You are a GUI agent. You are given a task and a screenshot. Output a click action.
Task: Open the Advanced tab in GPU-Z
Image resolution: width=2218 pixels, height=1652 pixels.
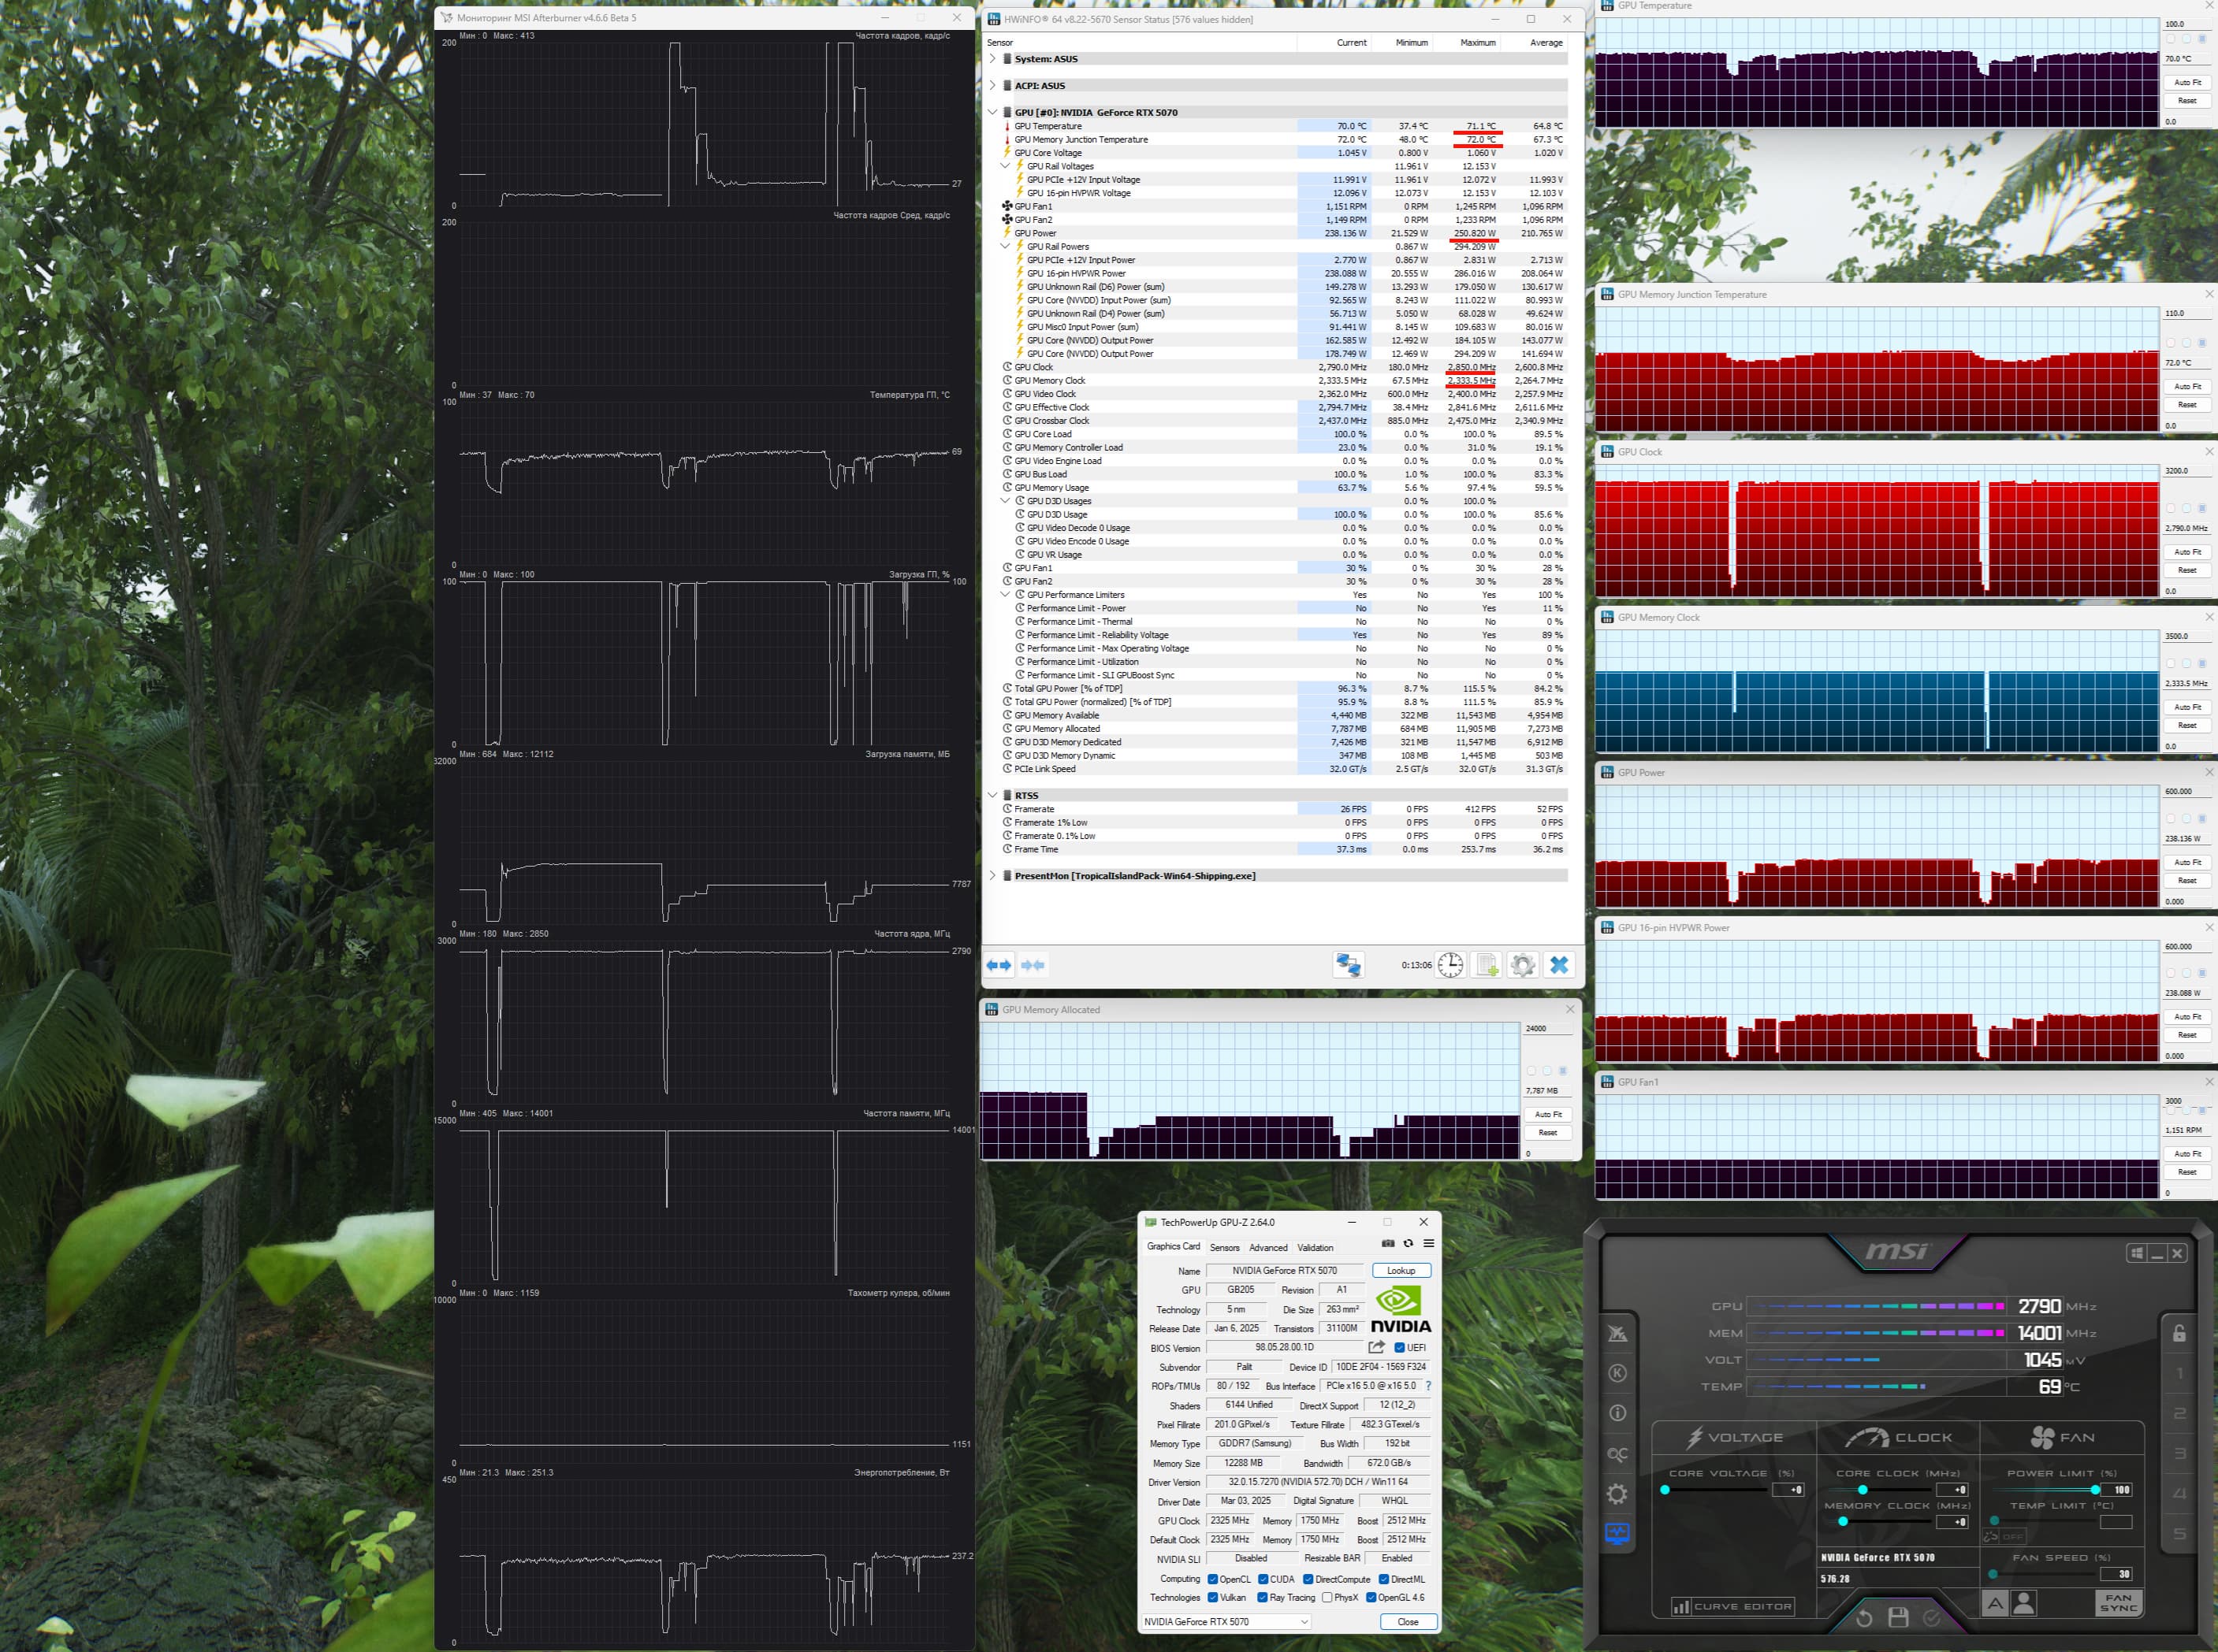pos(1267,1247)
